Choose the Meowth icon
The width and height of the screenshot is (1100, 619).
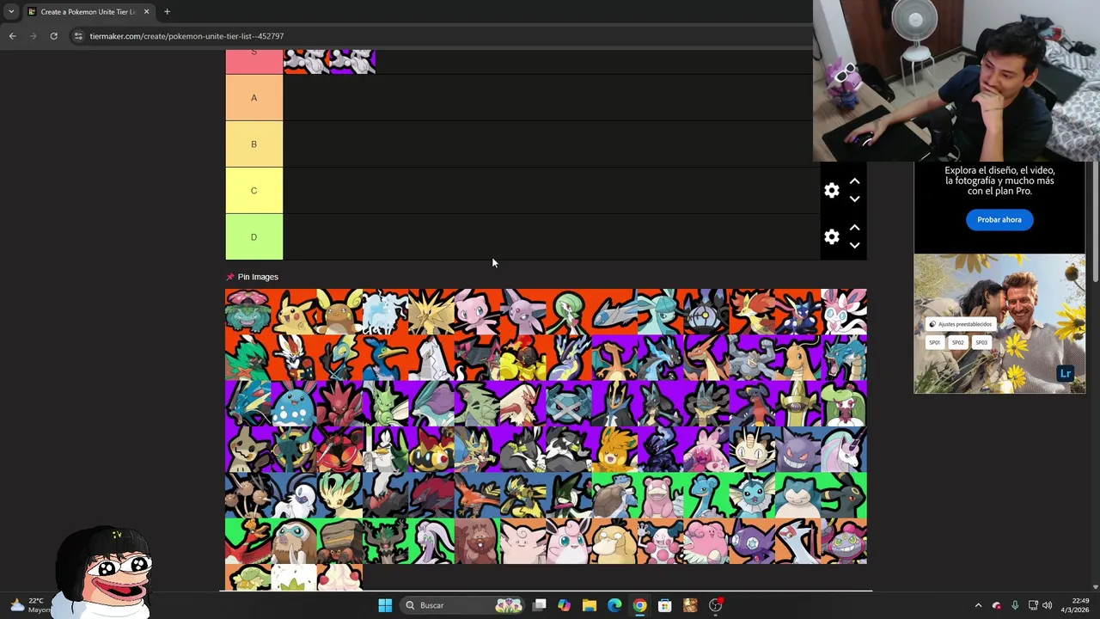tap(752, 449)
